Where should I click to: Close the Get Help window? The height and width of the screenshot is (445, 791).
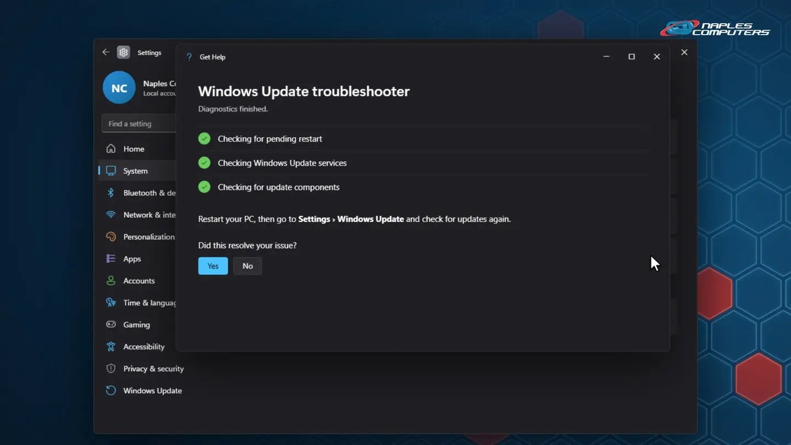click(657, 57)
